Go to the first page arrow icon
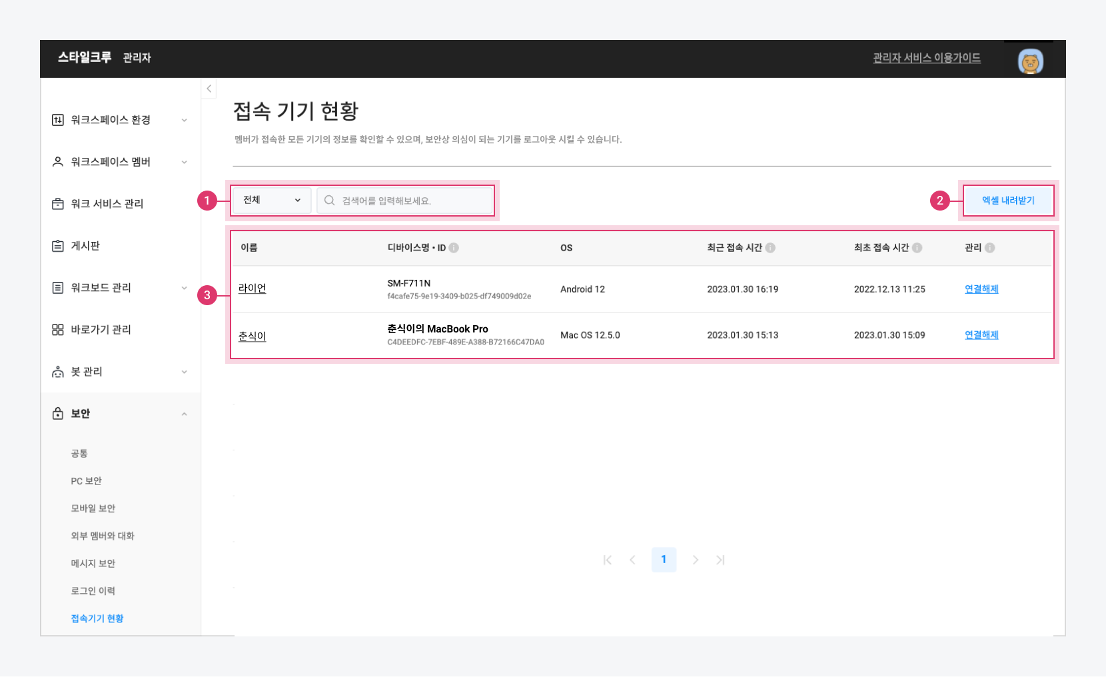Screen dimensions: 1106x677 [x=607, y=560]
